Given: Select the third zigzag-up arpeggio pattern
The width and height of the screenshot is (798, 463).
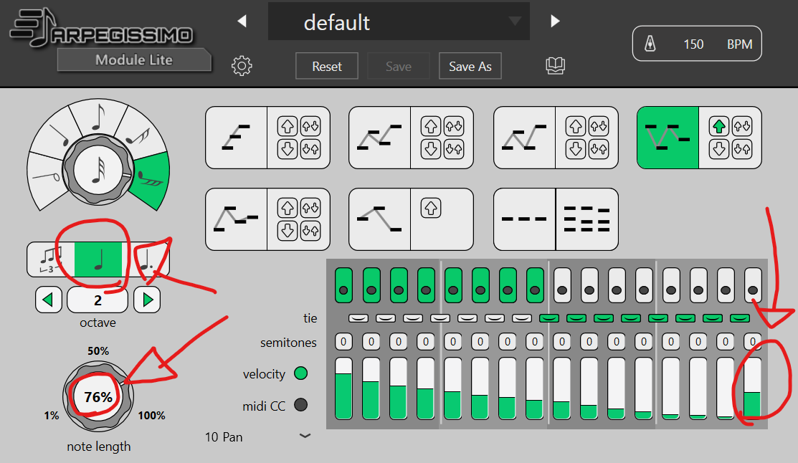Looking at the screenshot, I should 524,138.
